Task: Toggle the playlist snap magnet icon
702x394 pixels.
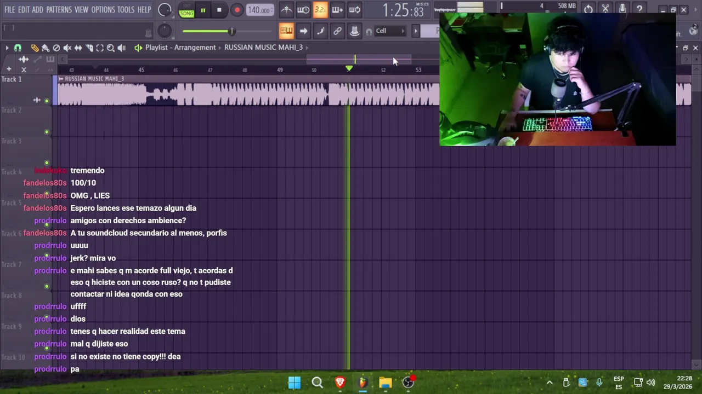Action: point(18,48)
